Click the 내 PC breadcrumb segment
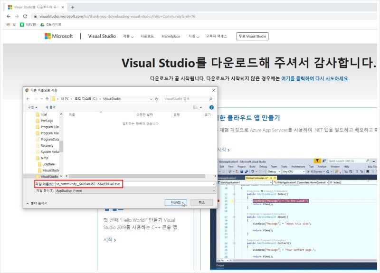 [x=65, y=99]
